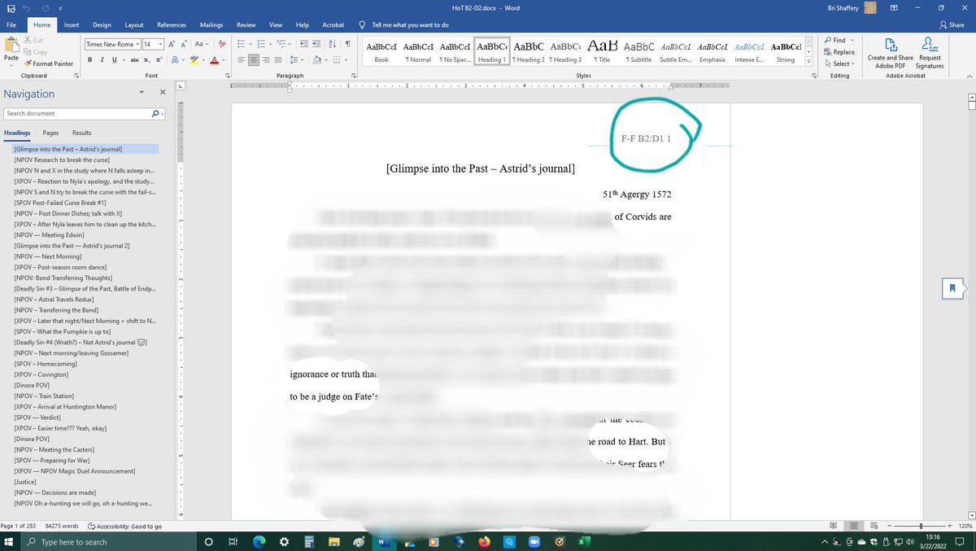Select Center alignment
The height and width of the screenshot is (551, 976).
[255, 60]
